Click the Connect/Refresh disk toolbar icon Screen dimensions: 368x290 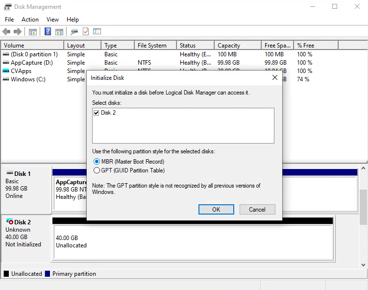coord(74,32)
